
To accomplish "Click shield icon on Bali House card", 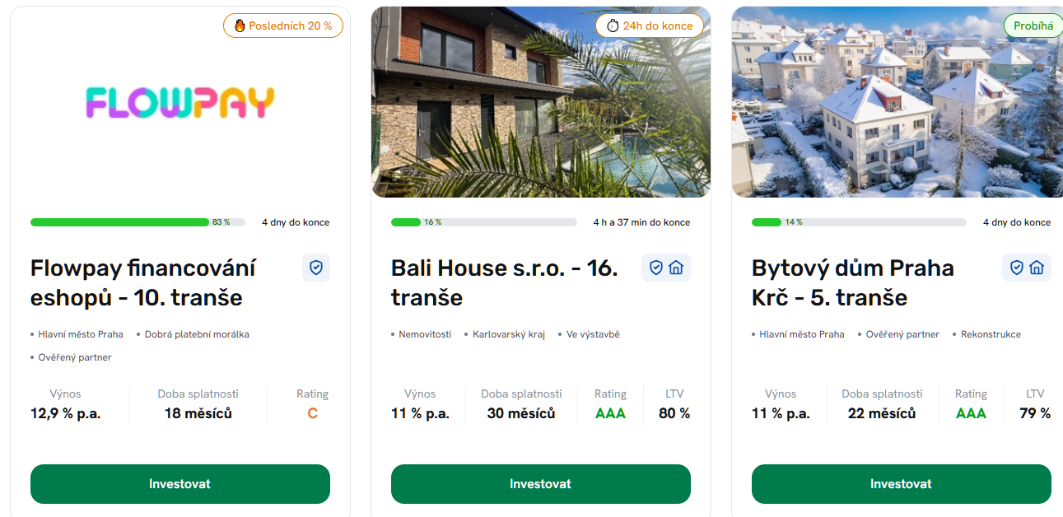I will pyautogui.click(x=656, y=268).
